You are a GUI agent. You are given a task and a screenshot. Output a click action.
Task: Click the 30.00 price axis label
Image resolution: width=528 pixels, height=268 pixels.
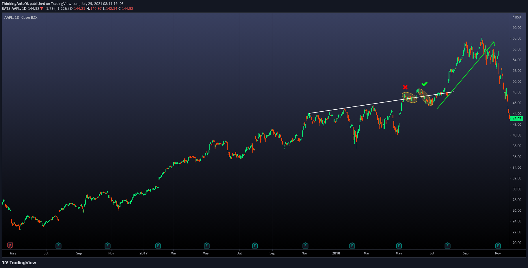pos(517,189)
